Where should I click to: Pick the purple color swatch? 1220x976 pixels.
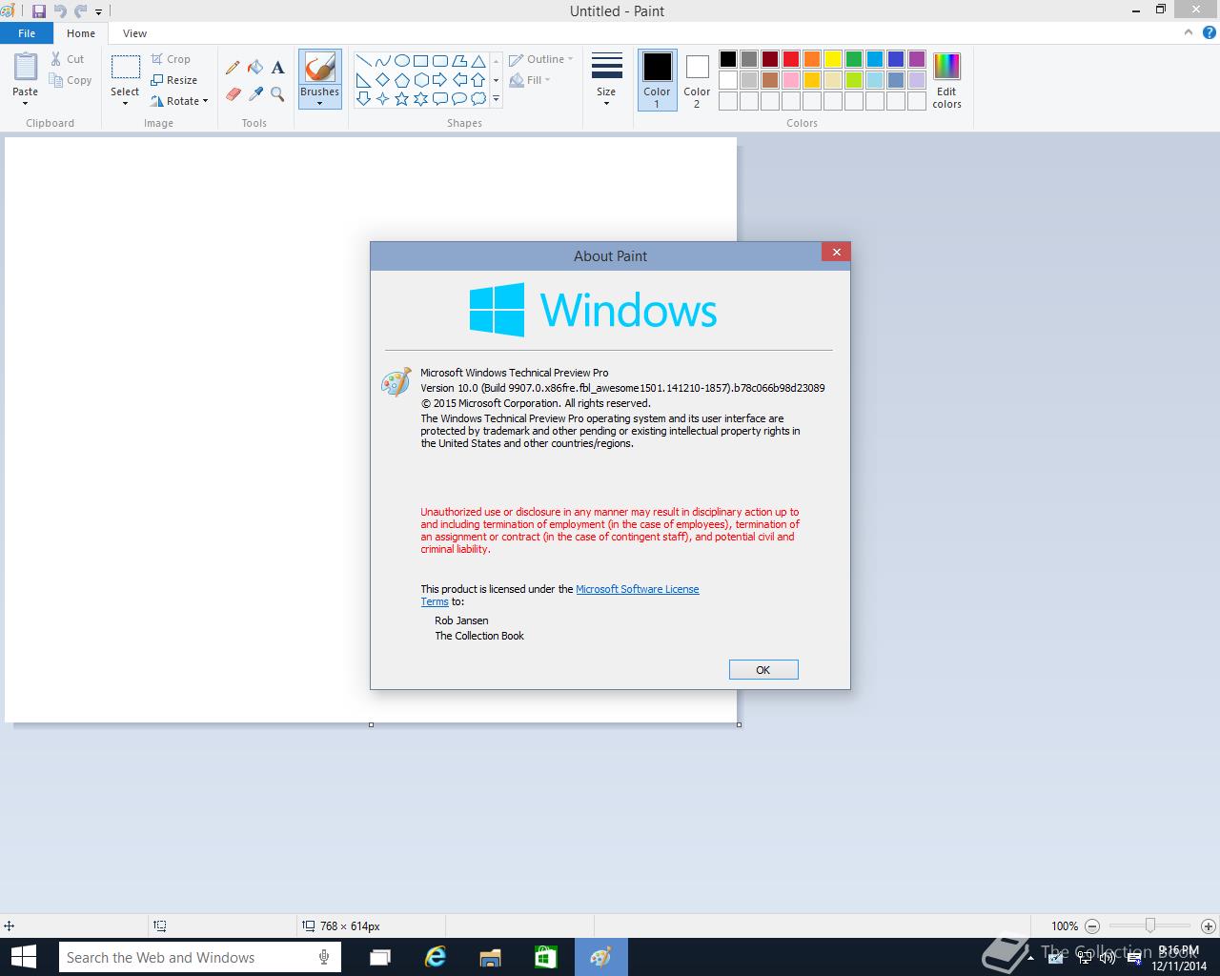[916, 59]
